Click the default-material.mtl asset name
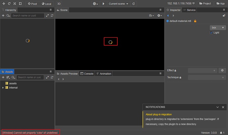The width and height of the screenshot is (228, 135). [x=180, y=21]
